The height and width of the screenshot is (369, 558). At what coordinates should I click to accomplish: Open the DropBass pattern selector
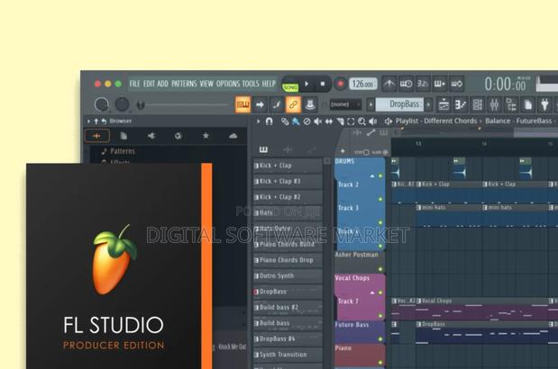[x=400, y=104]
